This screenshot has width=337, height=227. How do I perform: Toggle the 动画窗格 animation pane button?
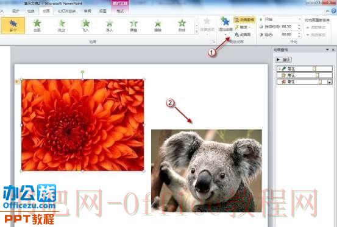(x=244, y=19)
